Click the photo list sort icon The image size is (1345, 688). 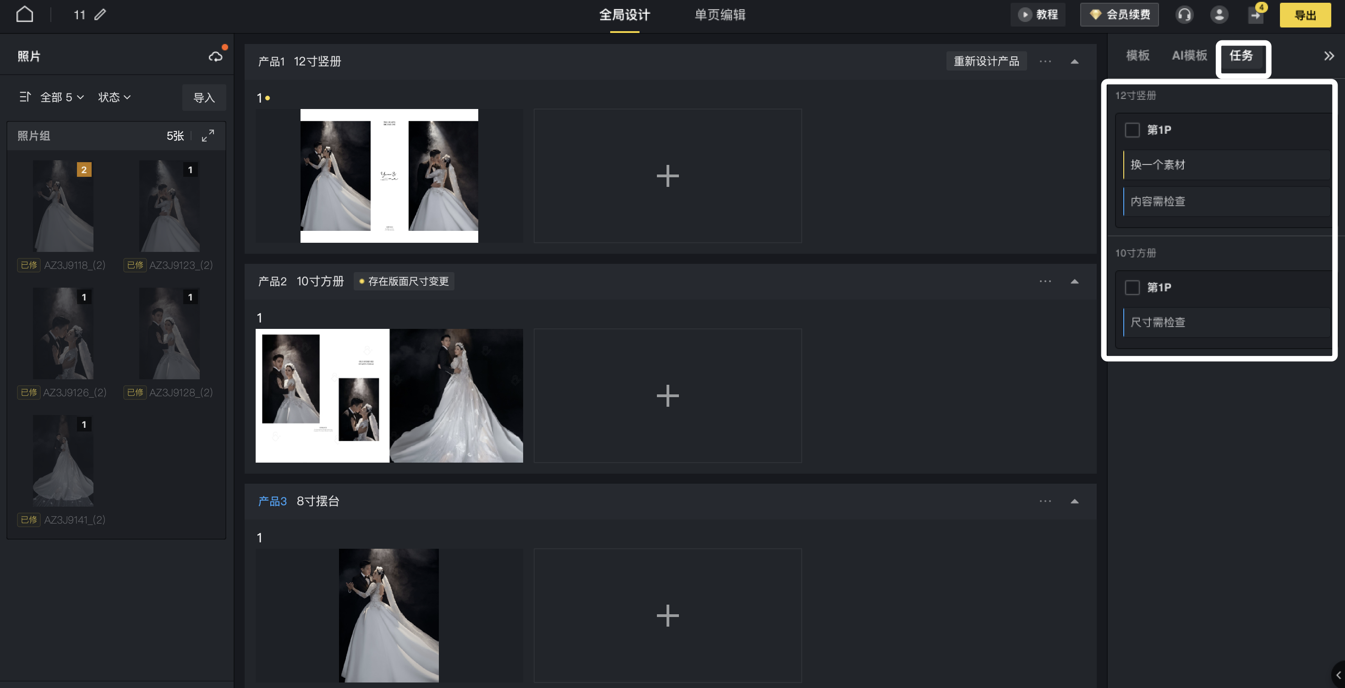[25, 97]
